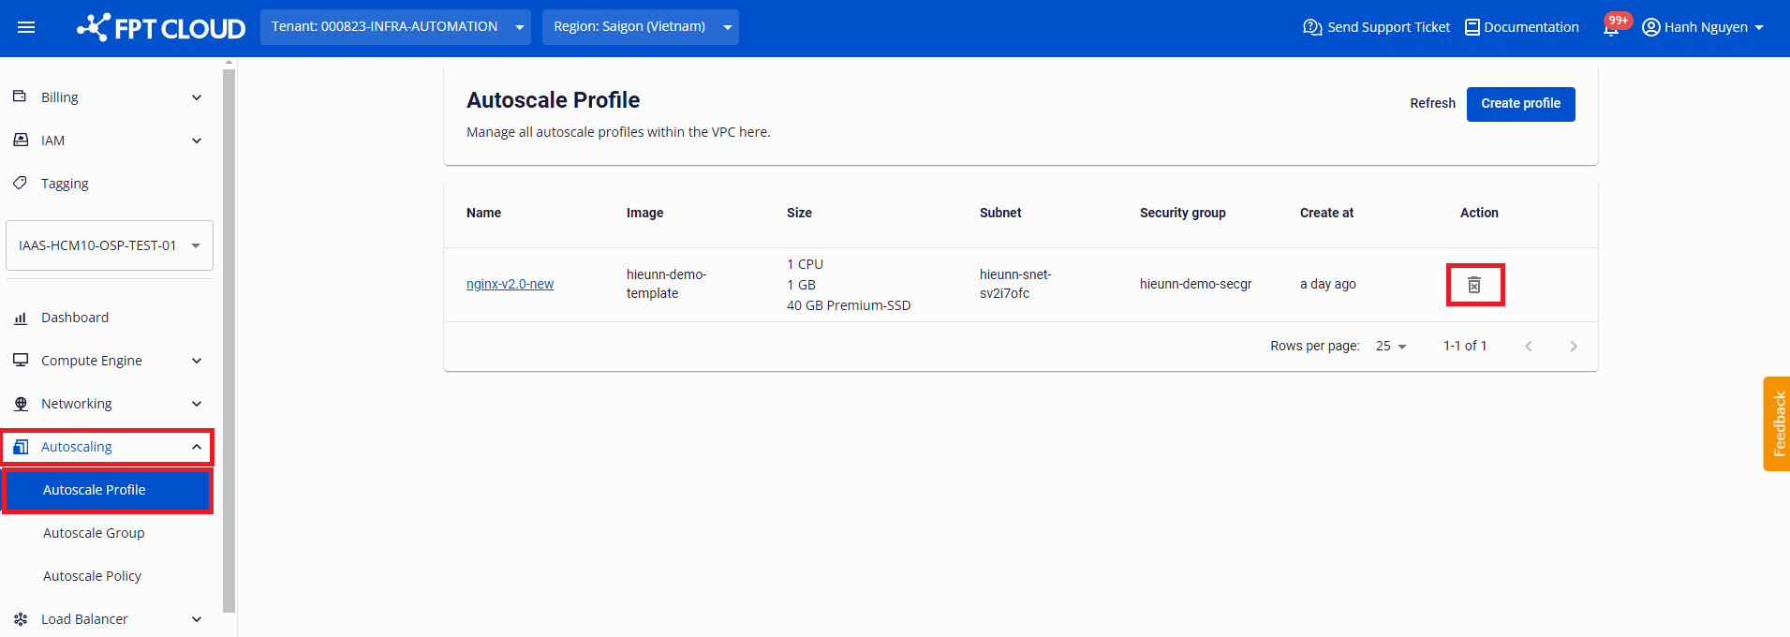The width and height of the screenshot is (1790, 637).
Task: Click the hieunn-demo-secgr security group cell
Action: tap(1195, 284)
